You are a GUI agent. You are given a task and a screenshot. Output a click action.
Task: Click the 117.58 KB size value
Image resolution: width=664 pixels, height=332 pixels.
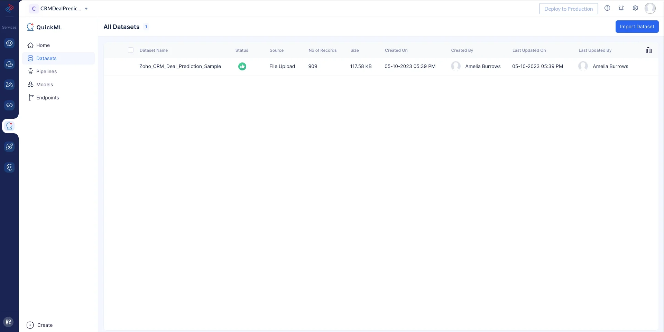coord(361,66)
